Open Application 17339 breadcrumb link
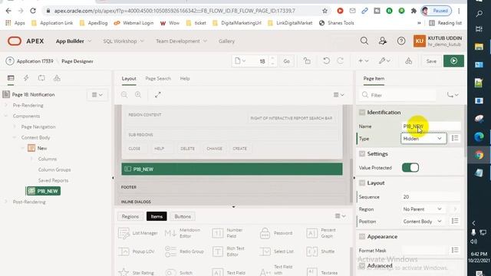 tap(35, 61)
